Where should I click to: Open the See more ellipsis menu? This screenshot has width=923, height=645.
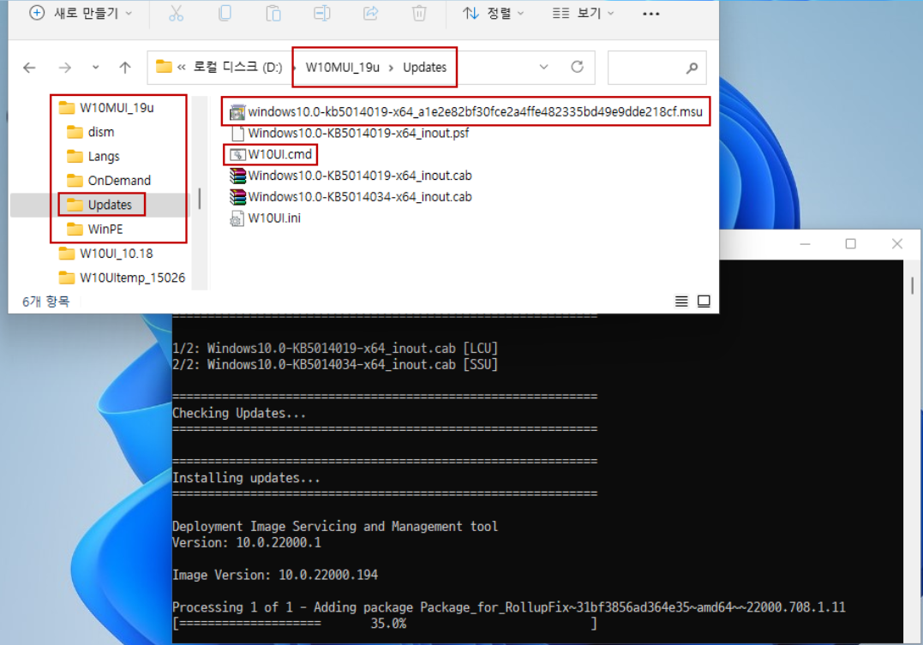click(651, 13)
